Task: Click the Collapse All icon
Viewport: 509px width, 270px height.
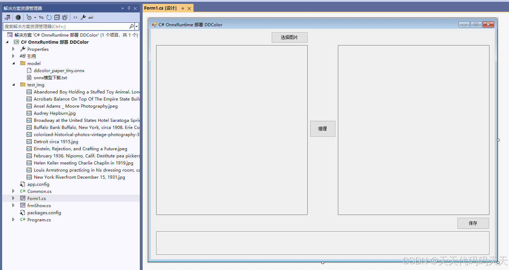Action: pos(57,17)
